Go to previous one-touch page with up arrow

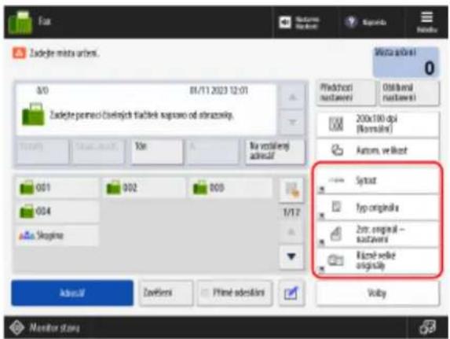tap(291, 231)
